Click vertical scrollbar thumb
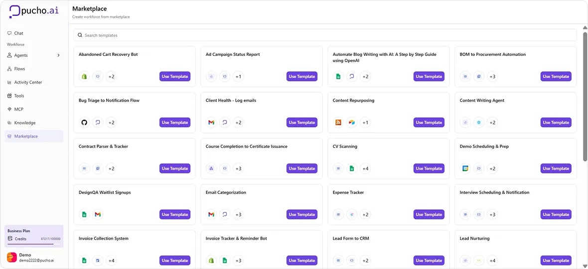Image resolution: width=588 pixels, height=269 pixels. (x=585, y=97)
